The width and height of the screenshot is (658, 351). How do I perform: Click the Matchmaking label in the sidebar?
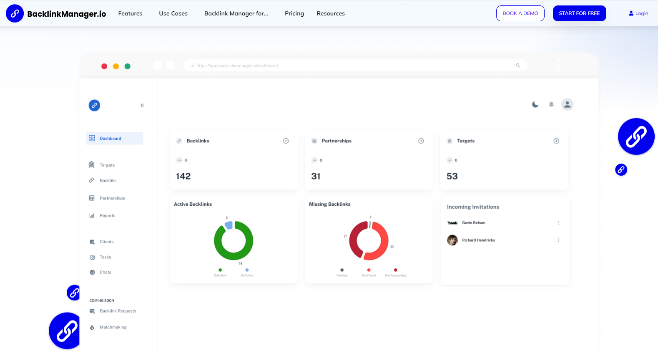pyautogui.click(x=113, y=328)
